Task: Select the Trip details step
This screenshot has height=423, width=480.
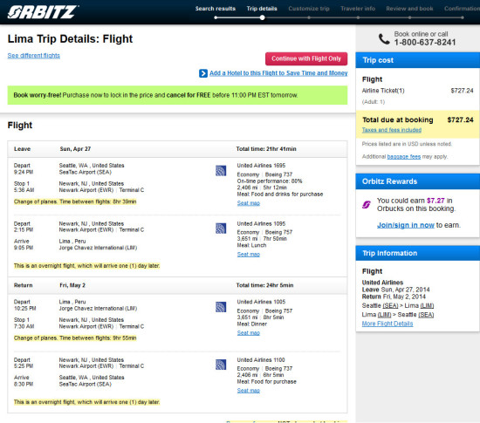Action: coord(262,9)
